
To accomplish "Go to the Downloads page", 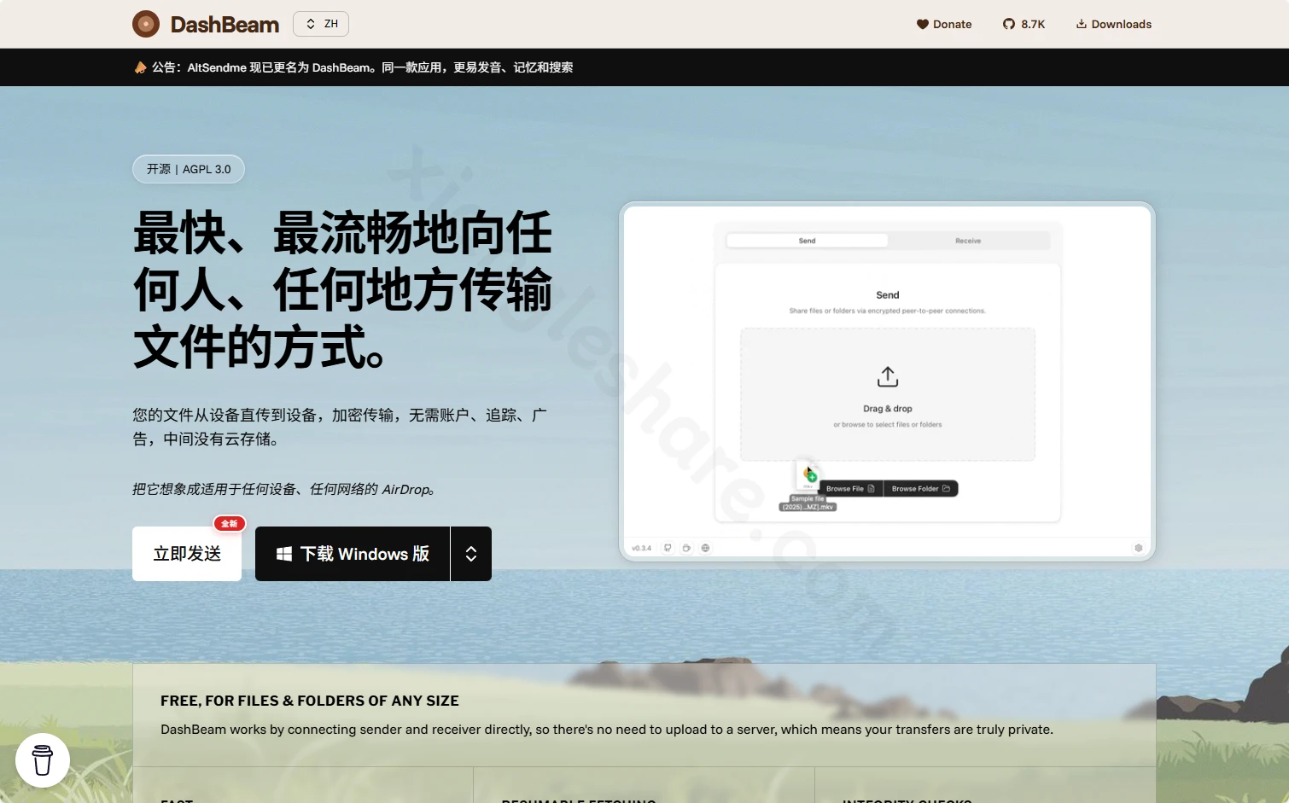I will [1114, 24].
